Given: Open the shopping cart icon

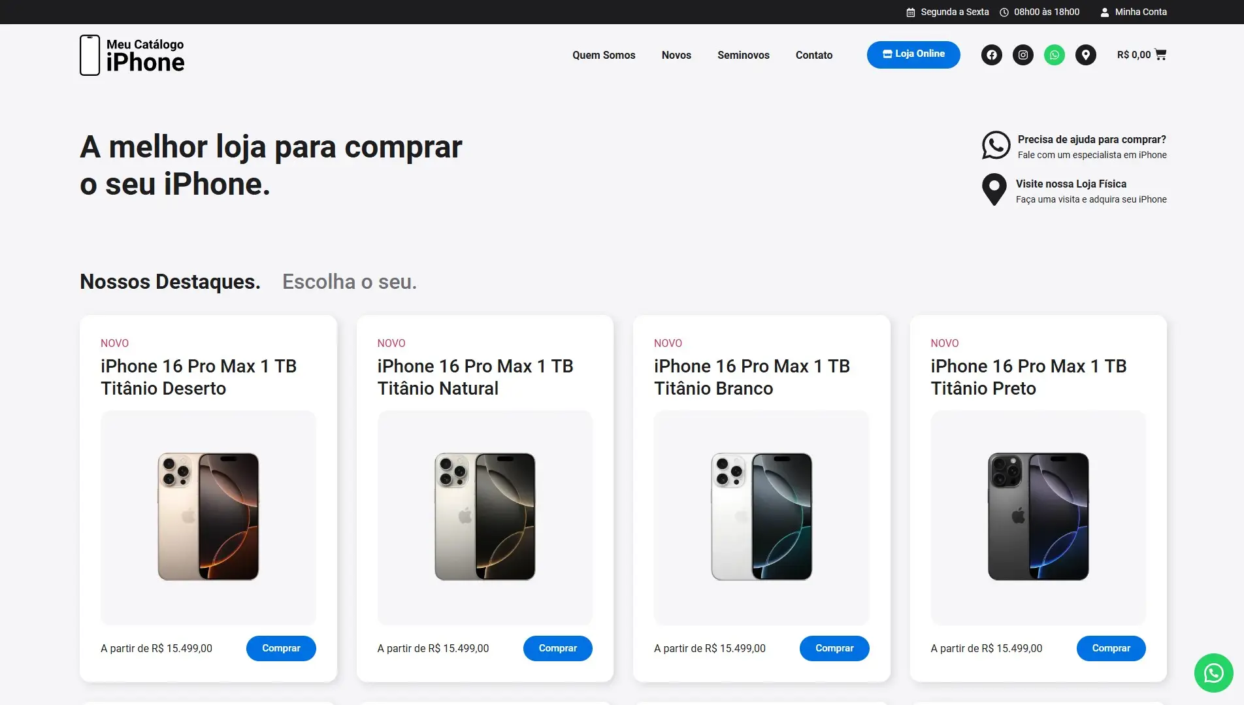Looking at the screenshot, I should [x=1160, y=55].
